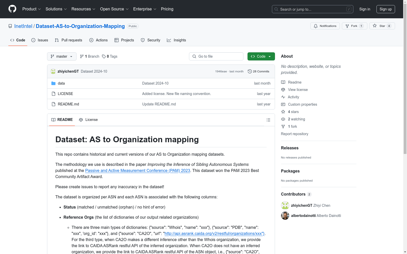
Task: Click the README.md file icon
Action: point(53,104)
